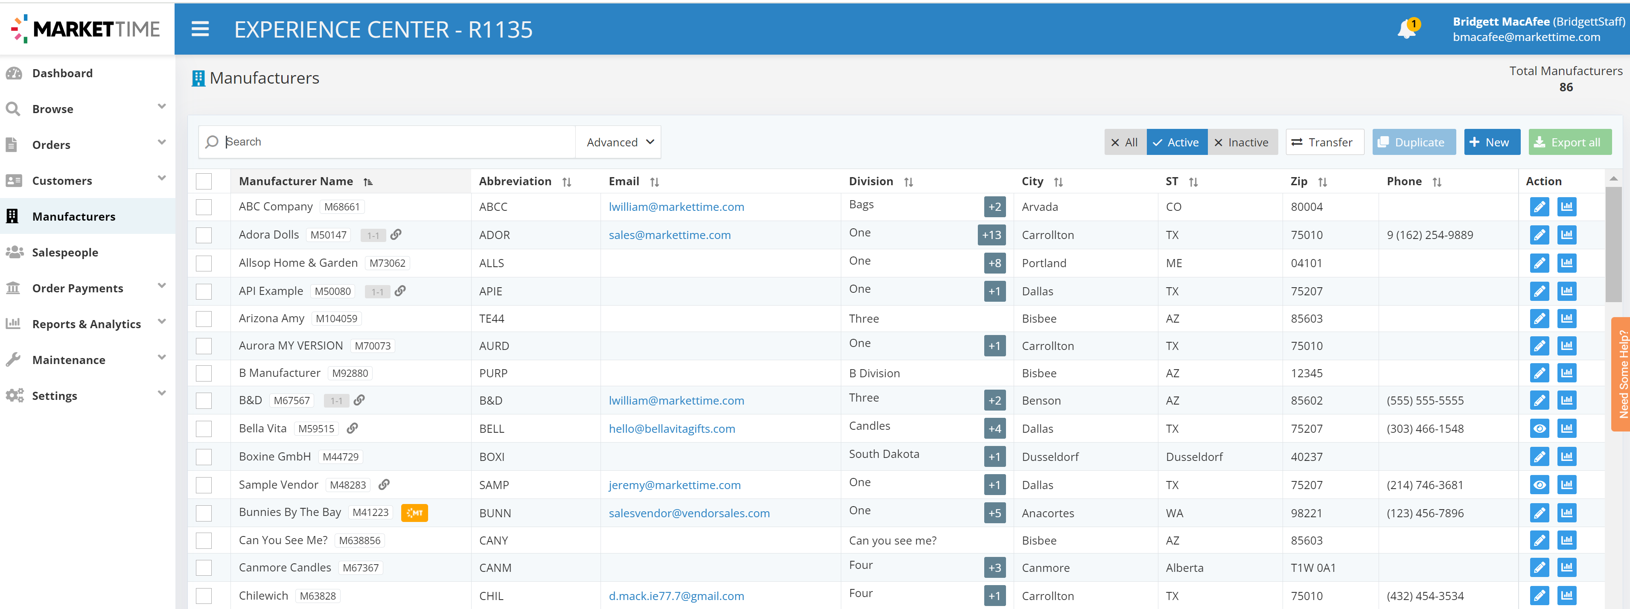This screenshot has width=1630, height=609.
Task: Open the chart icon for Bunnies By The Bay
Action: point(1567,513)
